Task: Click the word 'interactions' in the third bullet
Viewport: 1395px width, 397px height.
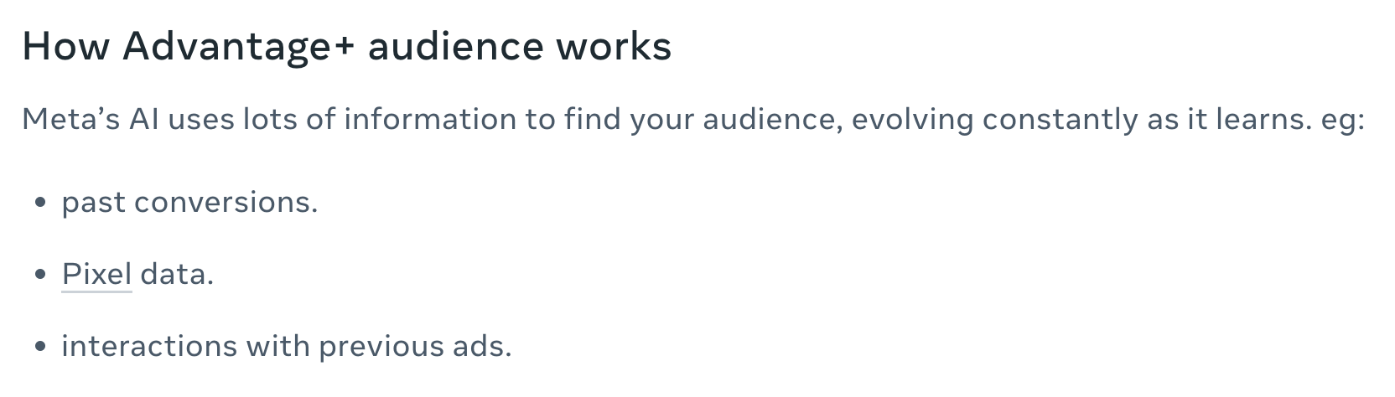Action: coord(149,347)
